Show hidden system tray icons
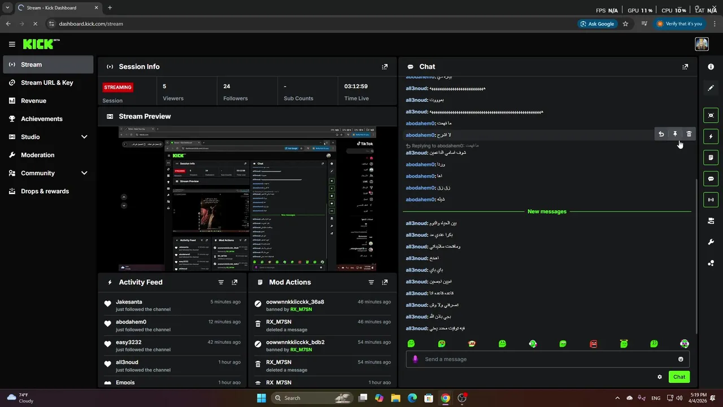Viewport: 723px width, 407px height. point(617,398)
